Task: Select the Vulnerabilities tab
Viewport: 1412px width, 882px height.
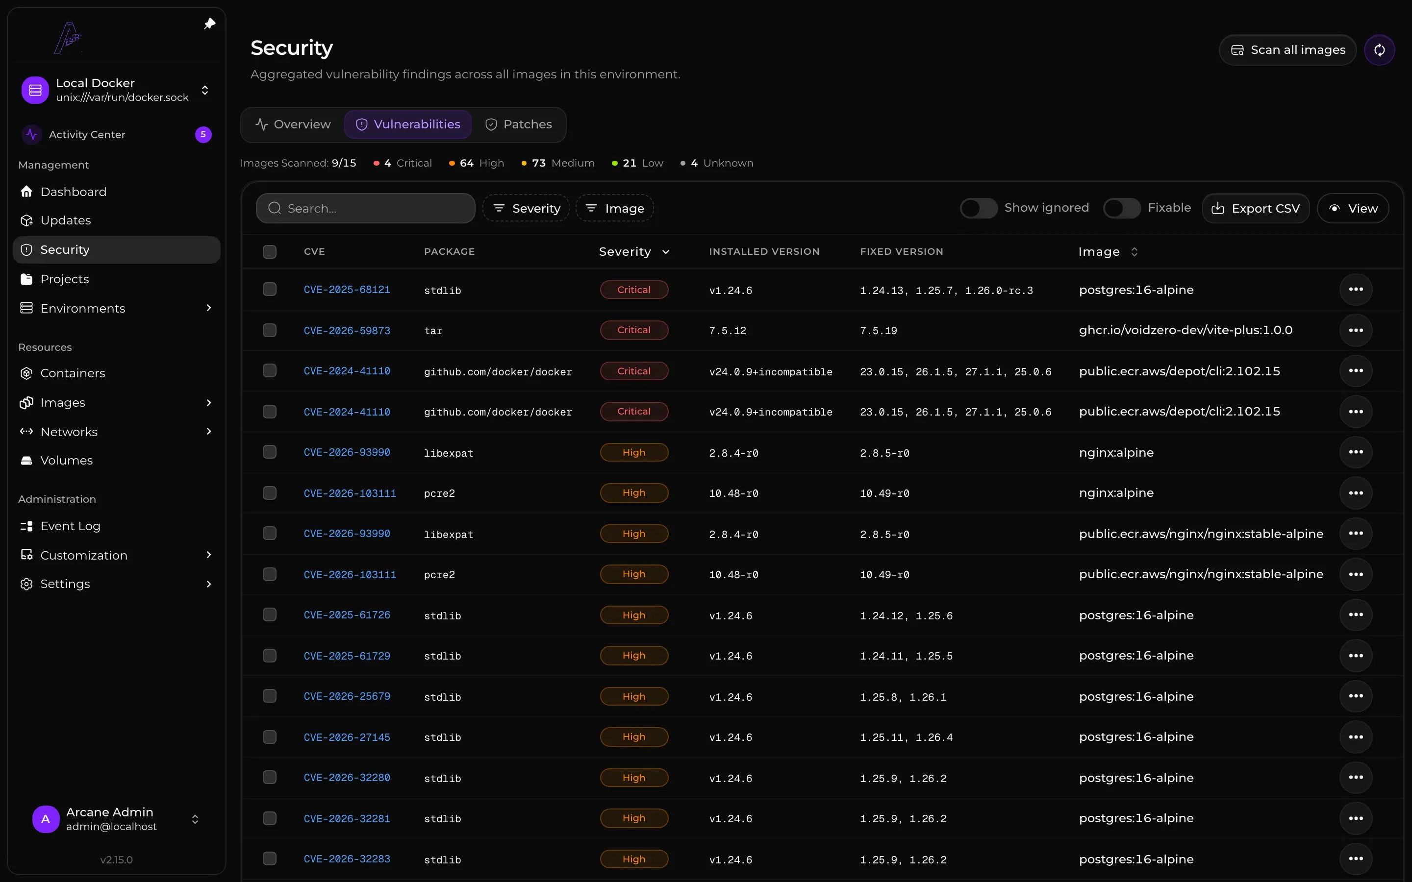Action: click(x=408, y=124)
